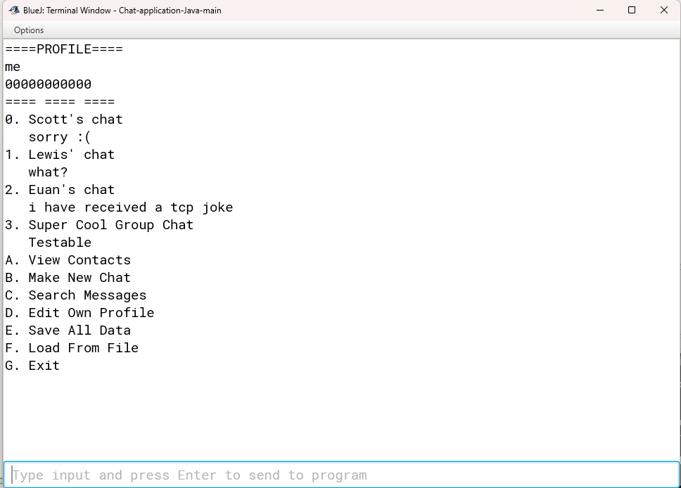Click the line 'A. View Contacts'

click(68, 260)
